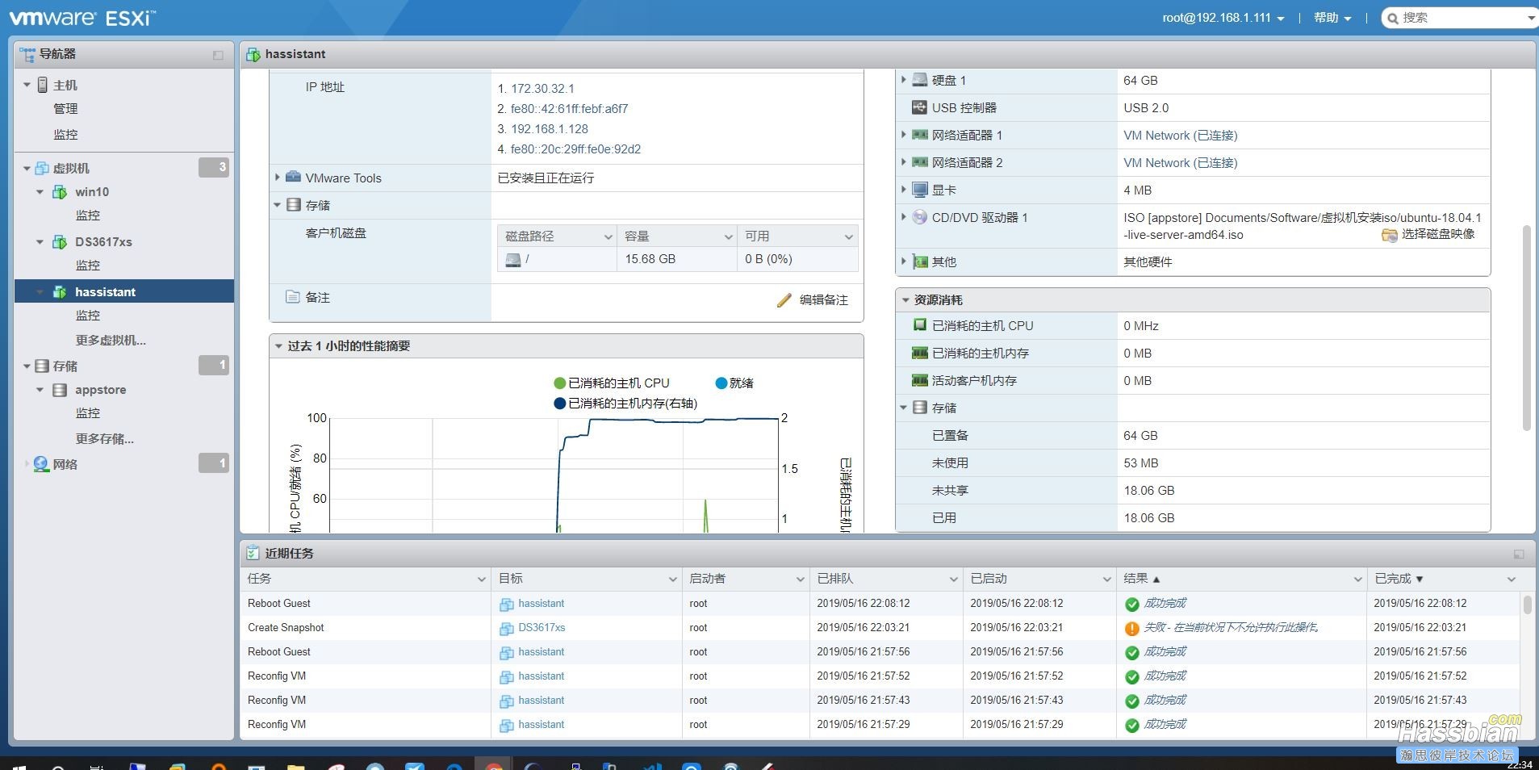Viewport: 1539px width, 770px height.
Task: Collapse the Storage (存储) navigator node
Action: click(27, 366)
